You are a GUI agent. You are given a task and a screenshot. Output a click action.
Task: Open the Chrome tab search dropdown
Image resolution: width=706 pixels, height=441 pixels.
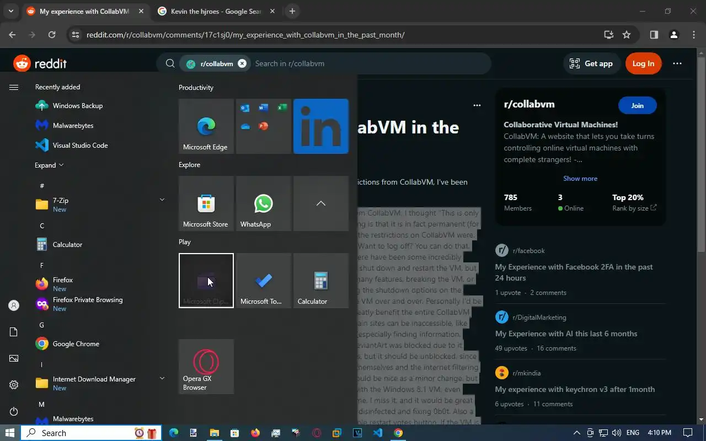(10, 12)
